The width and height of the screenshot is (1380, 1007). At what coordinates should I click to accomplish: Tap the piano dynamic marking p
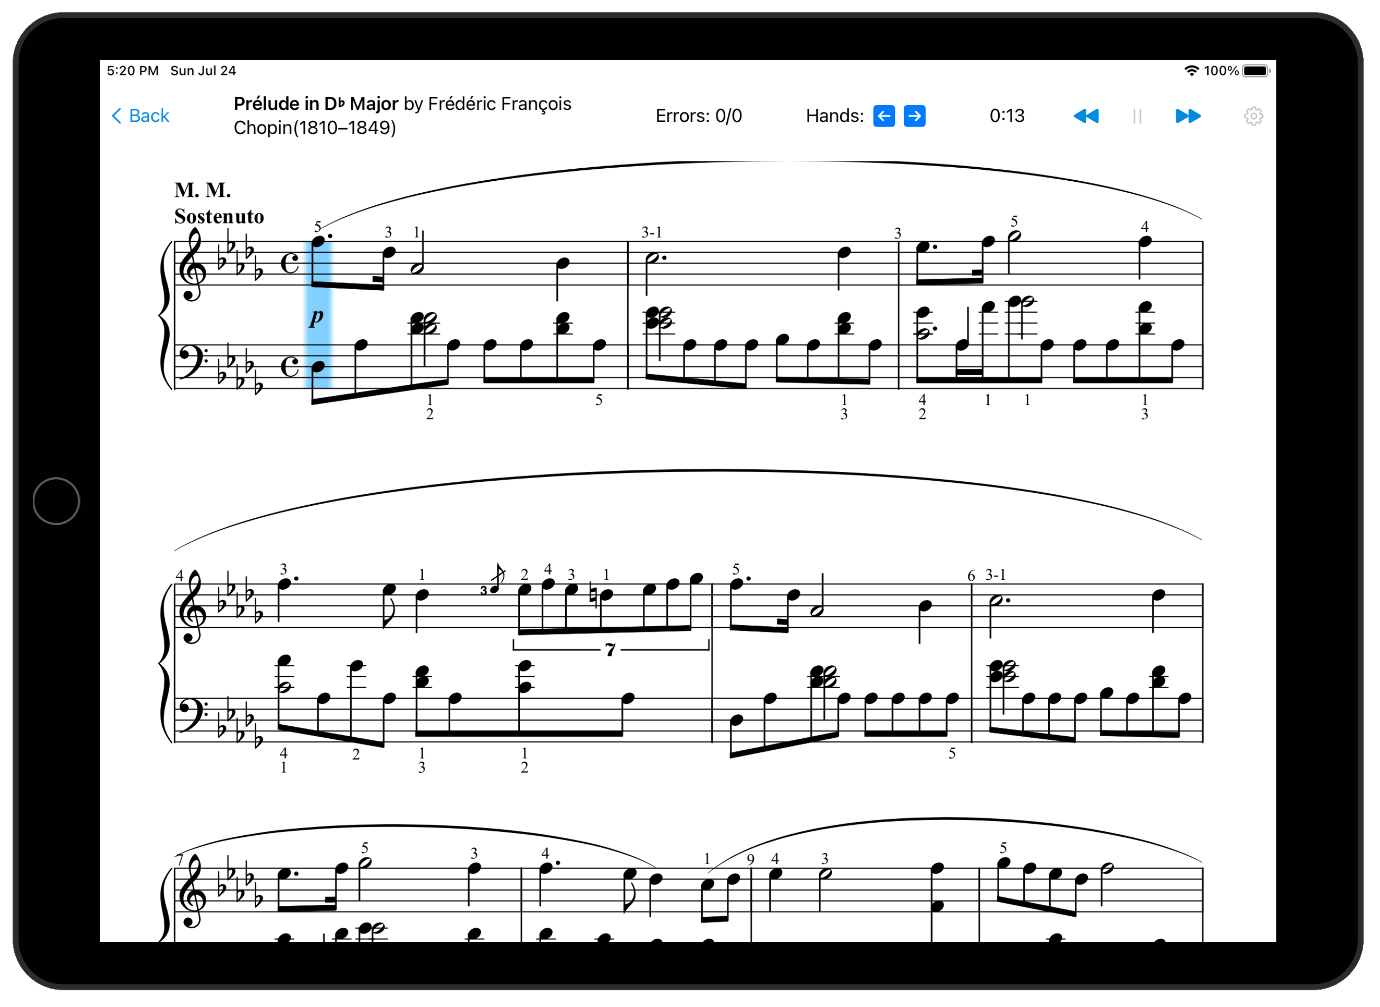[317, 318]
